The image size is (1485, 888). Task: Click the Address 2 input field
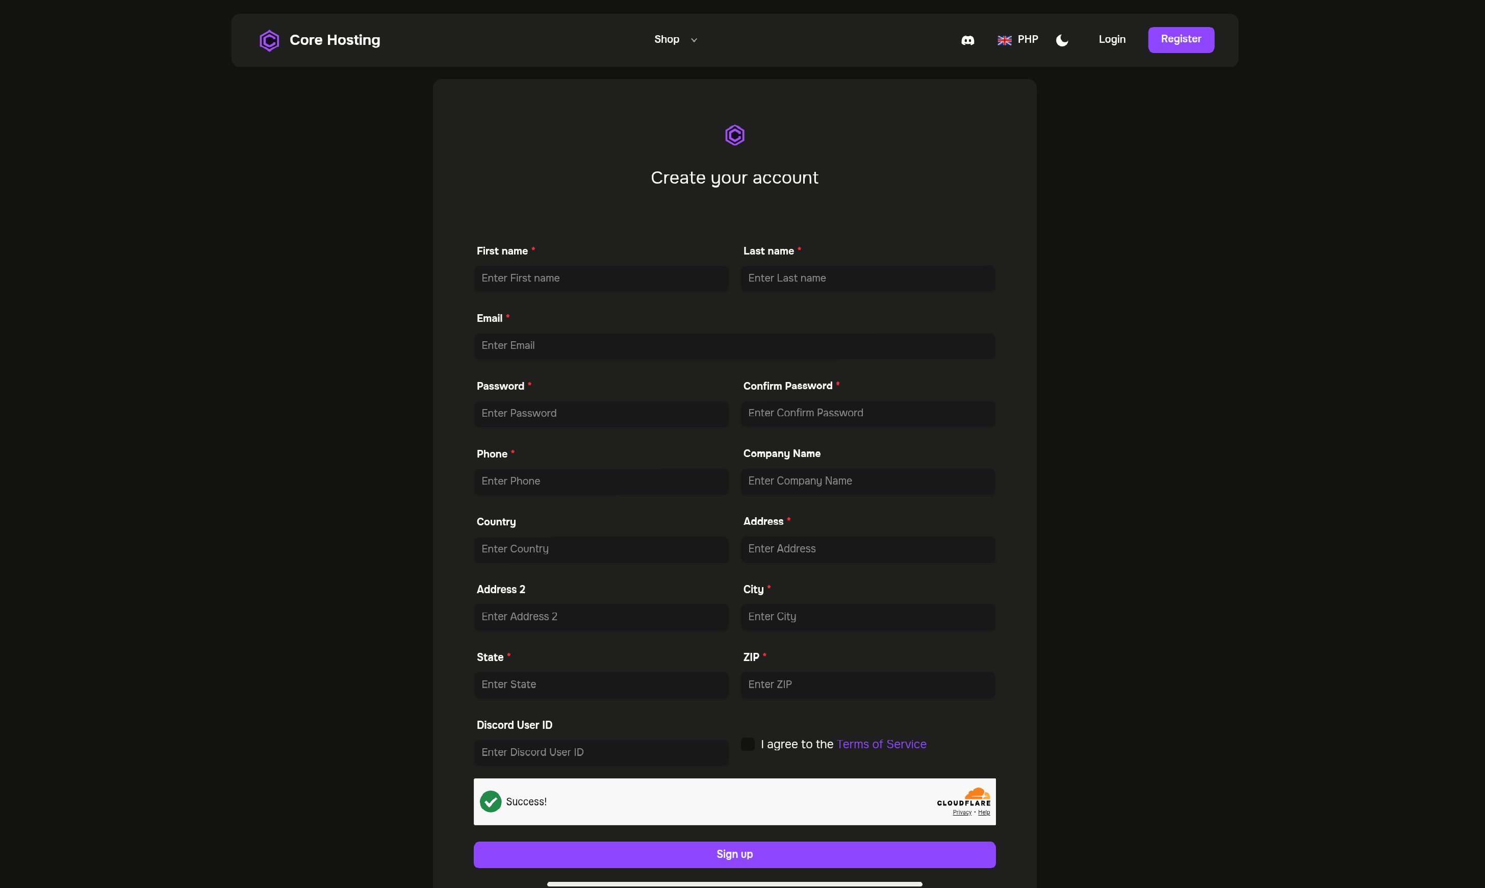(601, 617)
